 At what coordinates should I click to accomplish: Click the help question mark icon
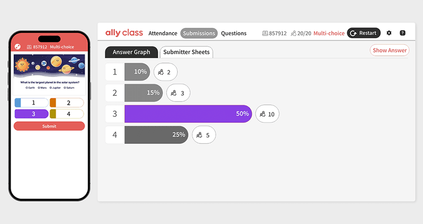coord(403,33)
